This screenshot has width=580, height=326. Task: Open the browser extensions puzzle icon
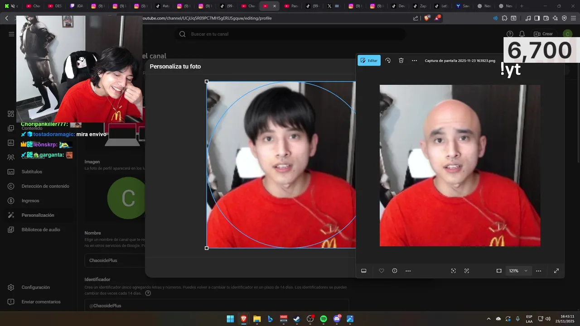504,18
